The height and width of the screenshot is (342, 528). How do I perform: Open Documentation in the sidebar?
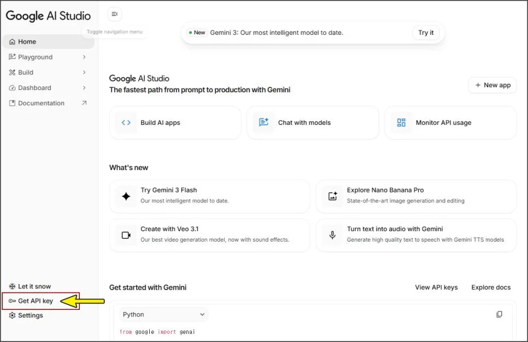48,103
